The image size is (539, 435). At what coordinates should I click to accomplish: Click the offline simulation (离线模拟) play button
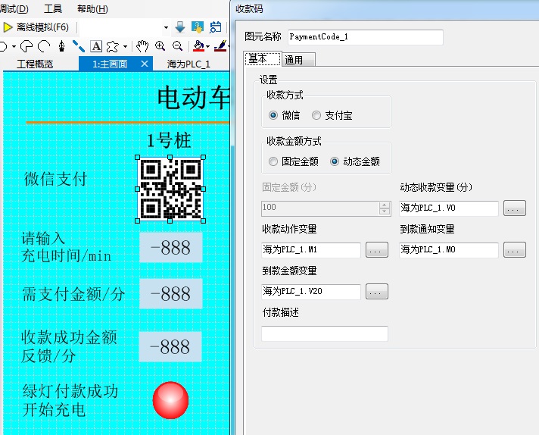pos(8,27)
